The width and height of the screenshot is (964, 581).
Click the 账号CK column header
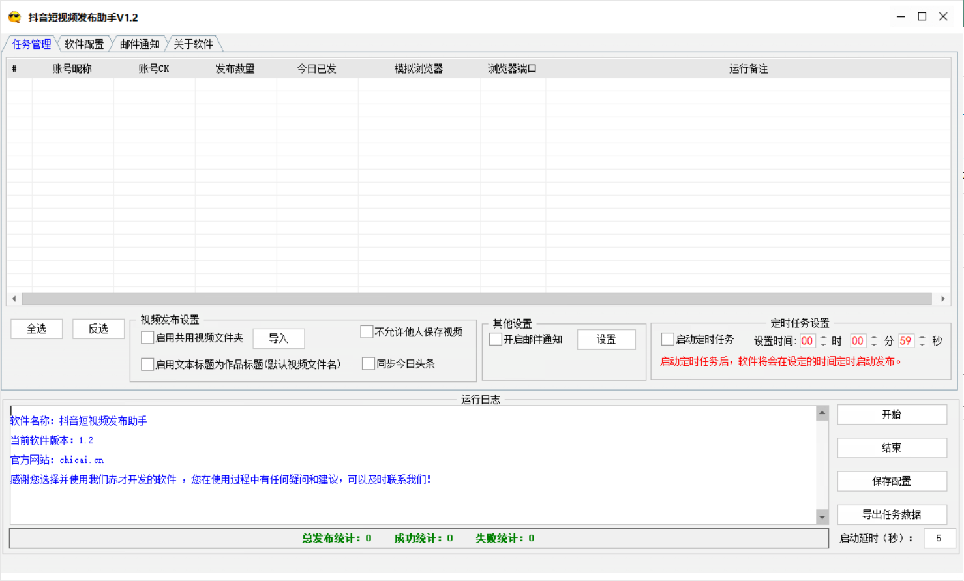(x=154, y=68)
